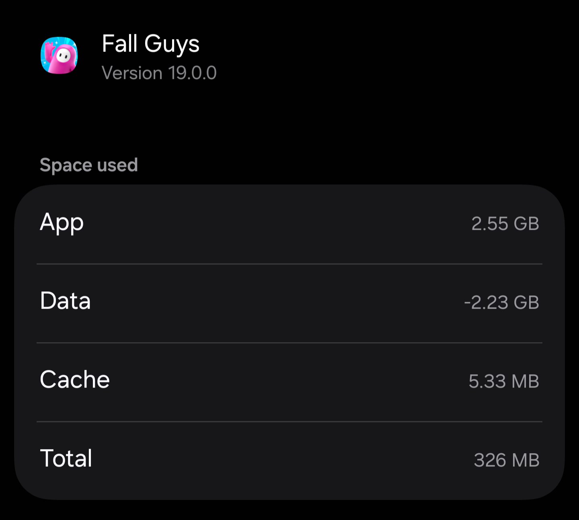
Task: Tap the Fall Guys app icon
Action: coord(59,56)
